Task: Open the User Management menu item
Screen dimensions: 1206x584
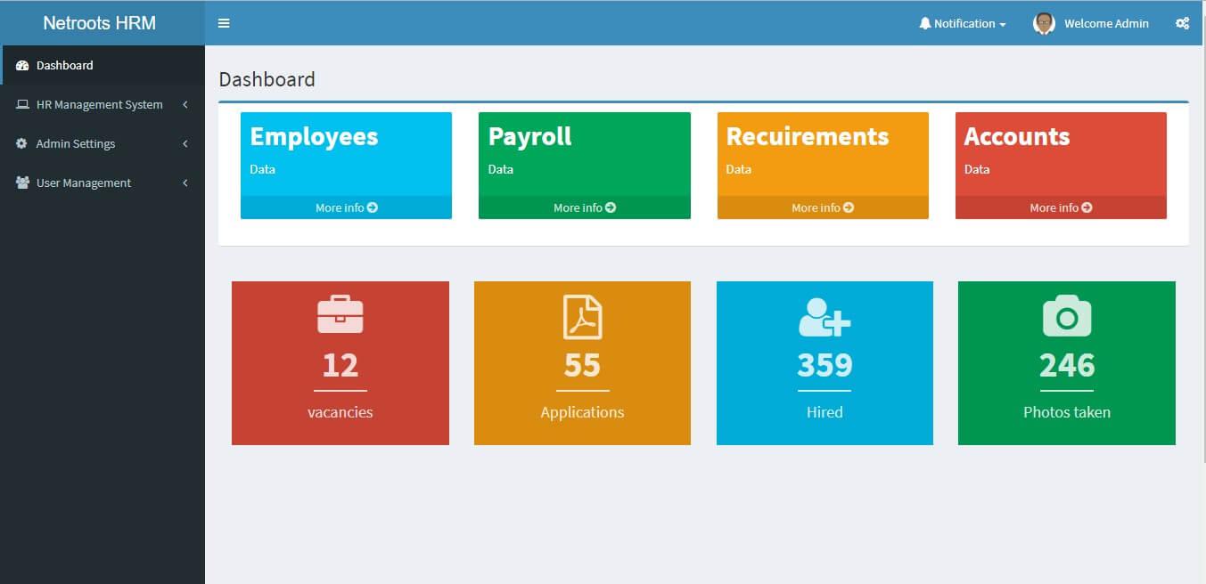Action: [103, 182]
